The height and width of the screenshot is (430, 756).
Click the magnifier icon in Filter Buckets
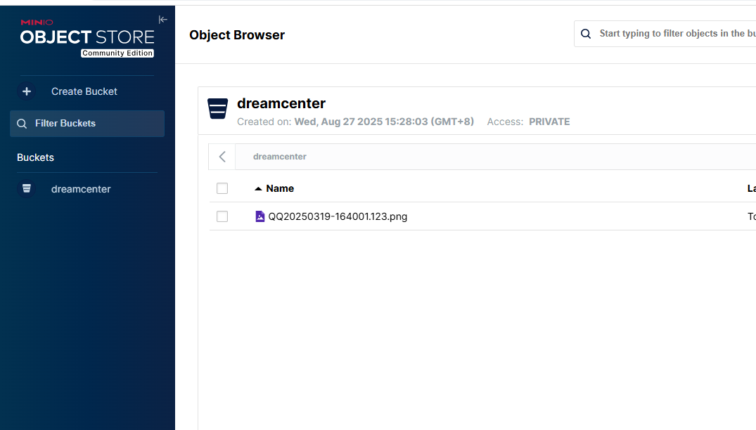coord(22,124)
